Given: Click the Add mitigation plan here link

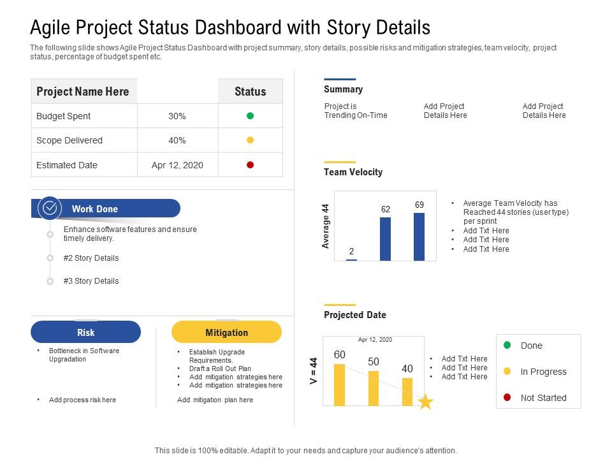Looking at the screenshot, I should (215, 400).
